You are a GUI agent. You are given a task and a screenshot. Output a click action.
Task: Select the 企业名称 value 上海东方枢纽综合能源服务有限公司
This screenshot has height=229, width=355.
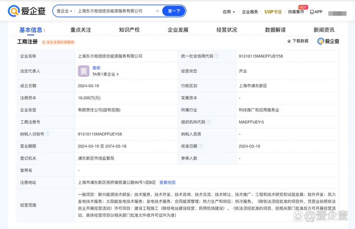110,56
